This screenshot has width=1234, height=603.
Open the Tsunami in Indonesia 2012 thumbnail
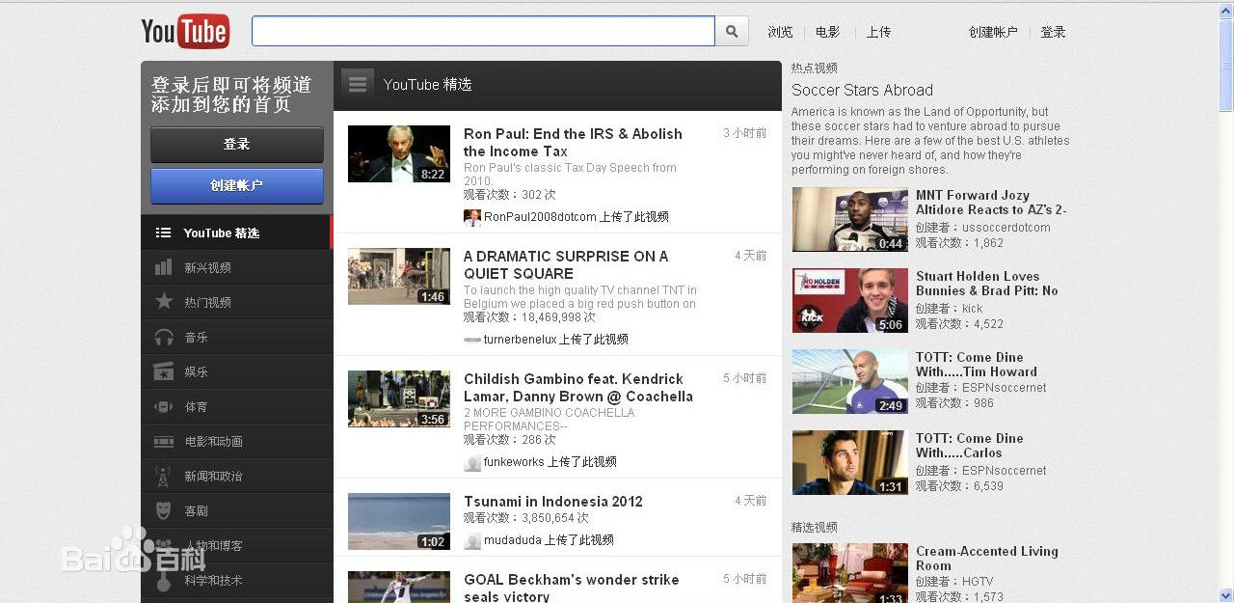click(398, 521)
